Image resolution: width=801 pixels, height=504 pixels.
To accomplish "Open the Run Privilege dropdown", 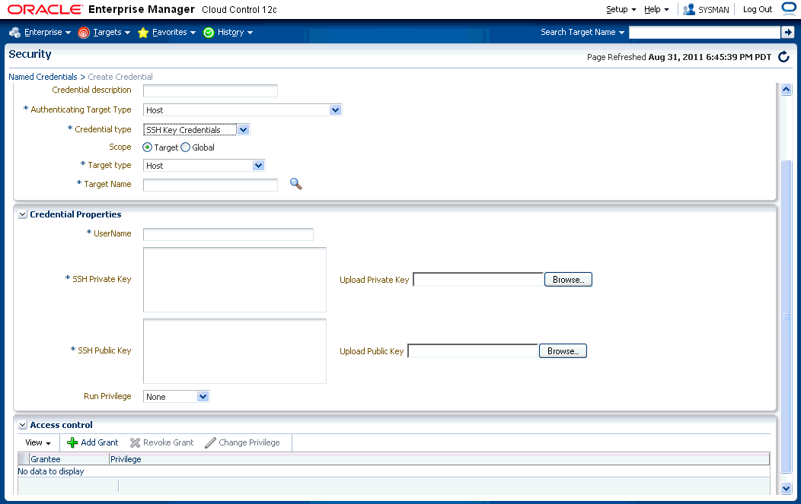I will pyautogui.click(x=203, y=397).
